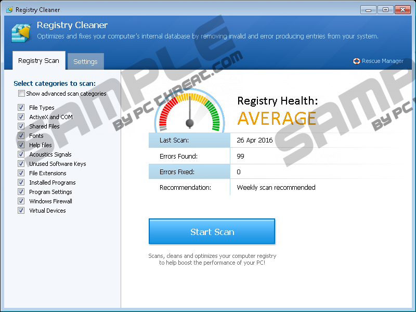
Task: Toggle the Fonts checkbox
Action: [21, 136]
